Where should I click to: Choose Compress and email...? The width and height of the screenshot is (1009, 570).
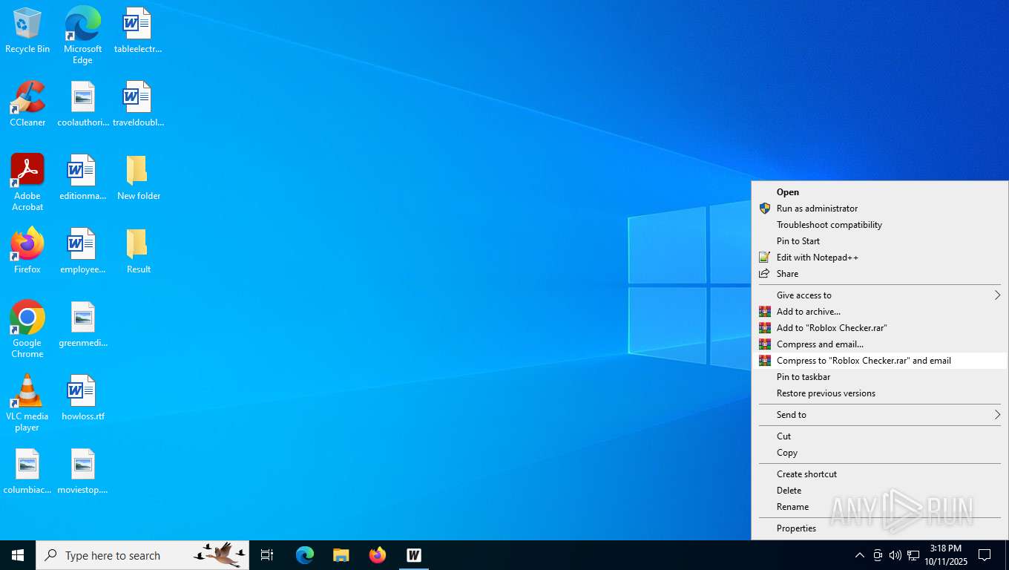(x=879, y=344)
